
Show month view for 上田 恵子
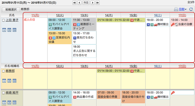pyautogui.click(x=14, y=30)
